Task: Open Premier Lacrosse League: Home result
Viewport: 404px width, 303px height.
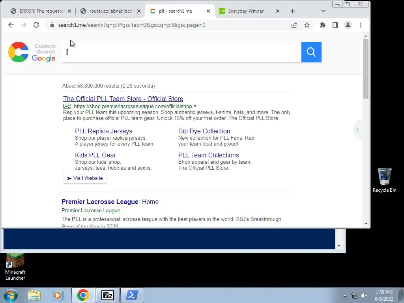Action: tap(110, 202)
